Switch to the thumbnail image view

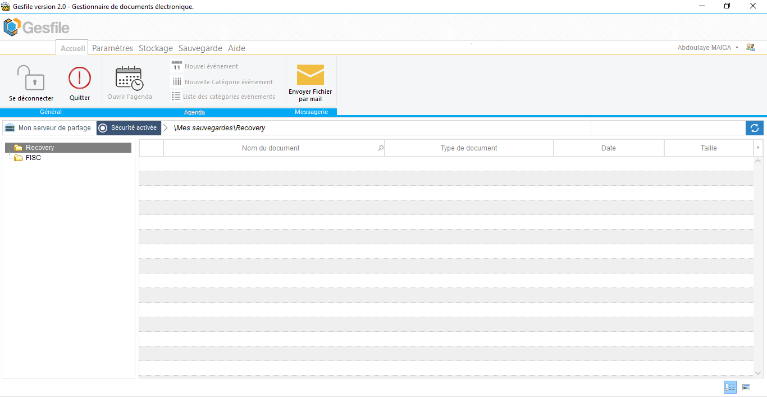coord(746,387)
